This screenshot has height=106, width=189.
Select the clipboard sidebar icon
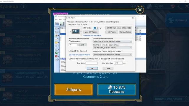pyautogui.click(x=56, y=60)
